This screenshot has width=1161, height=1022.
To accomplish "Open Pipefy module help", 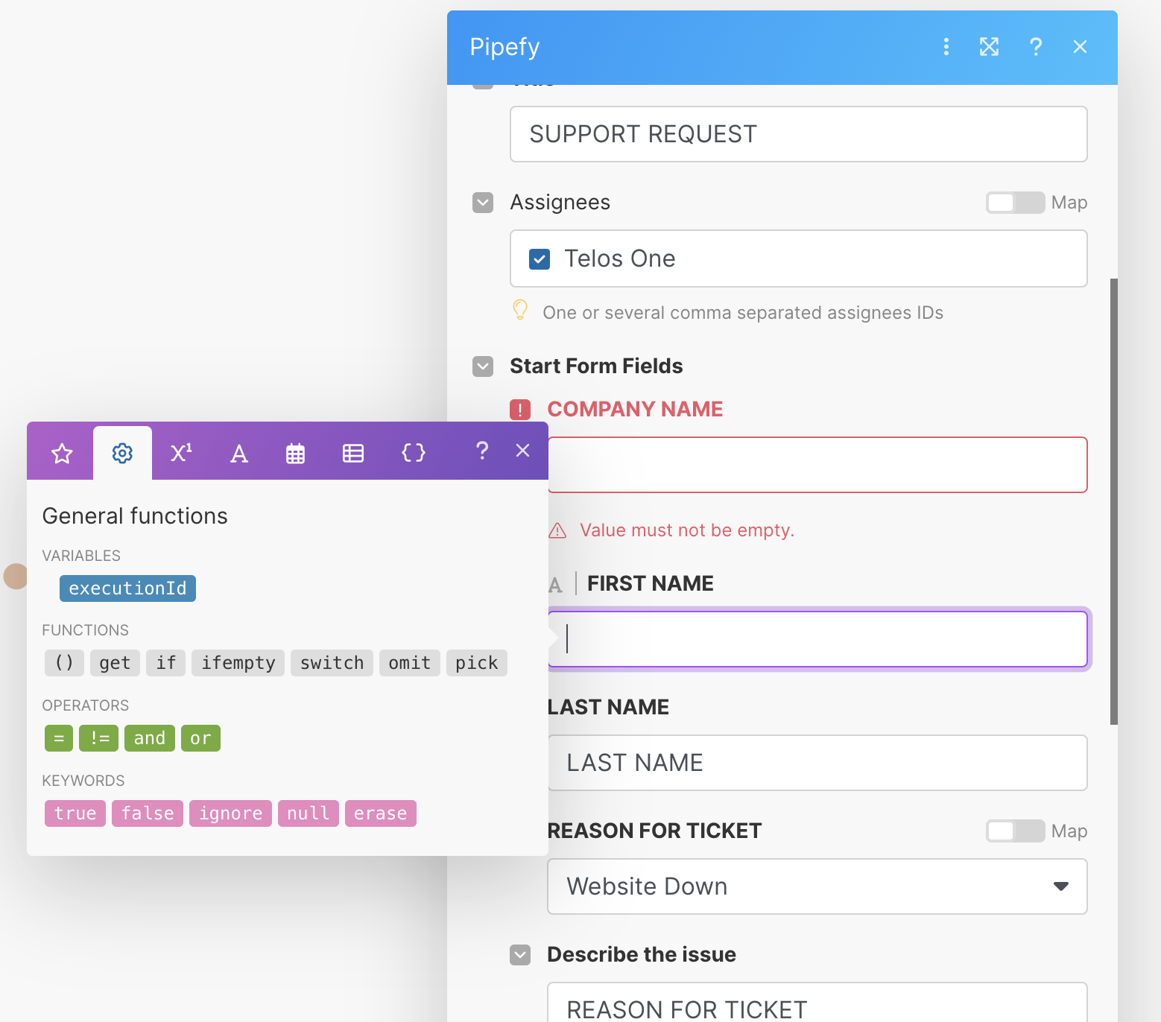I will pyautogui.click(x=1036, y=47).
